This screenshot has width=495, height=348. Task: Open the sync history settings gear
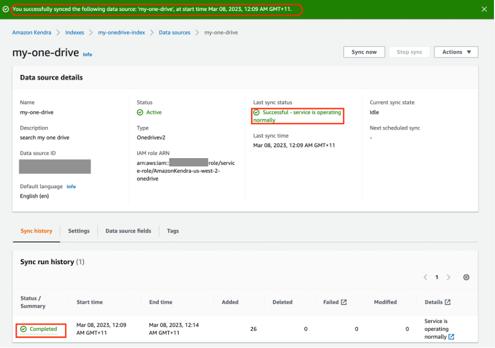[466, 277]
